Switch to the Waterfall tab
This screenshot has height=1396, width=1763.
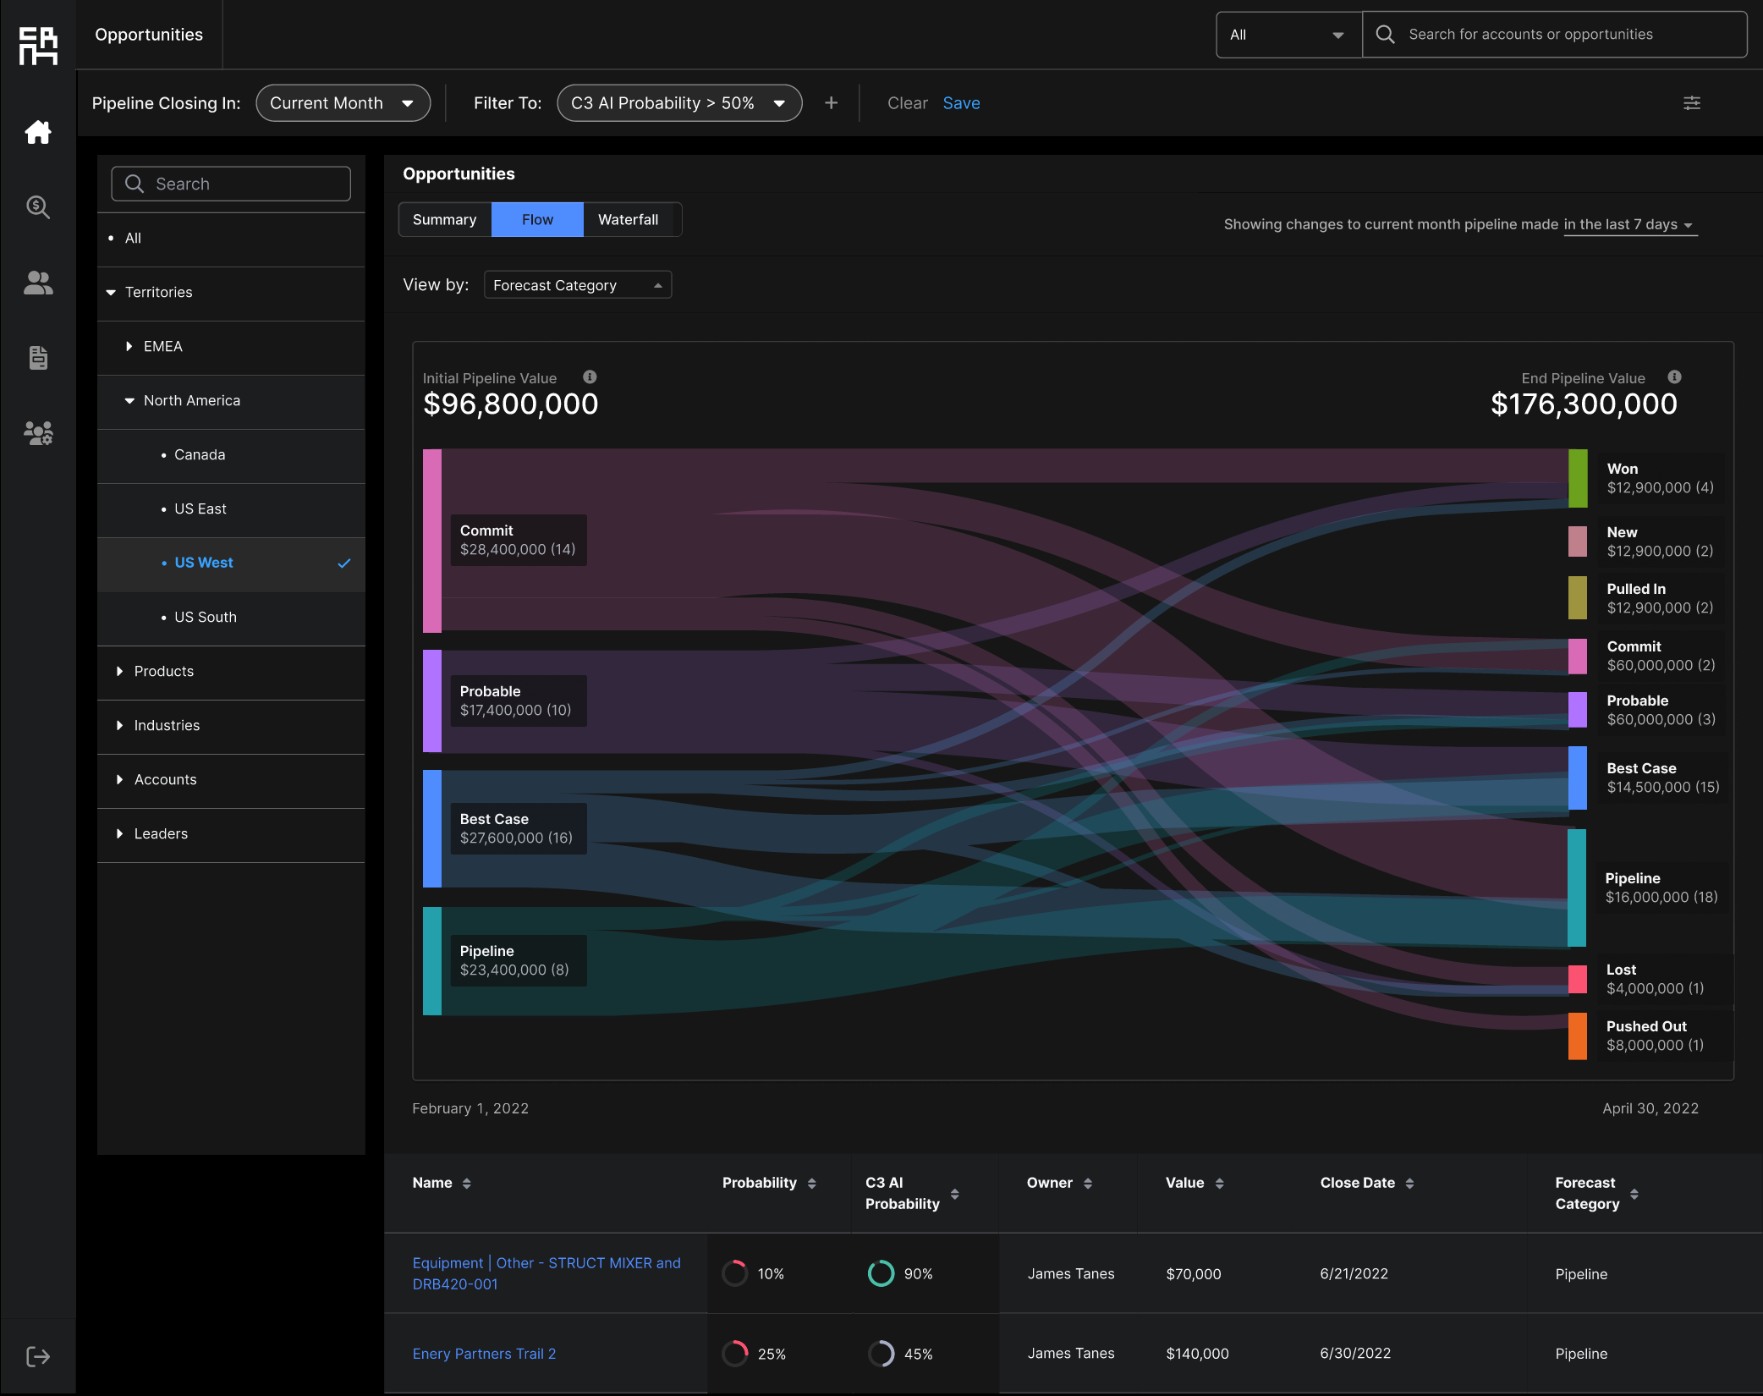click(x=628, y=220)
